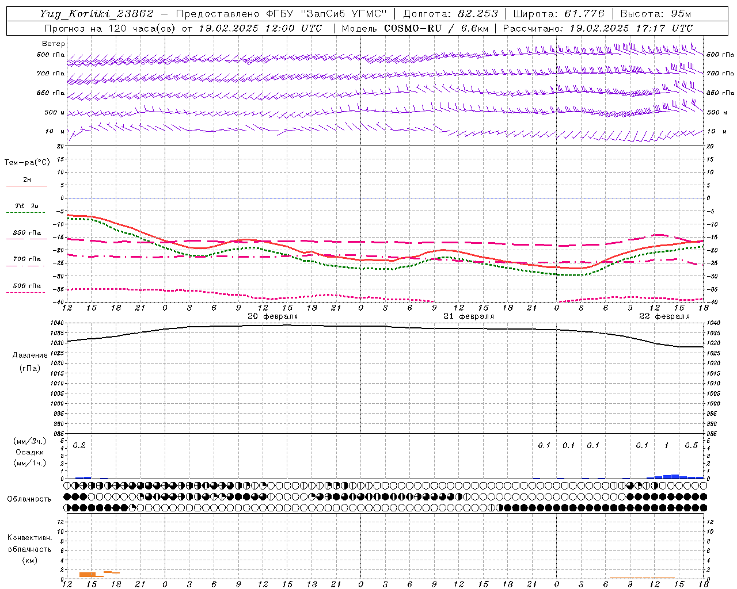Click the 20 февраля date label

273,316
